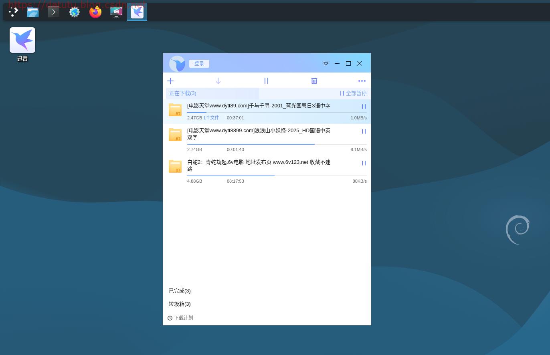The width and height of the screenshot is (550, 355).
Task: Open the Xunlei desktop shortcut icon
Action: (x=22, y=40)
